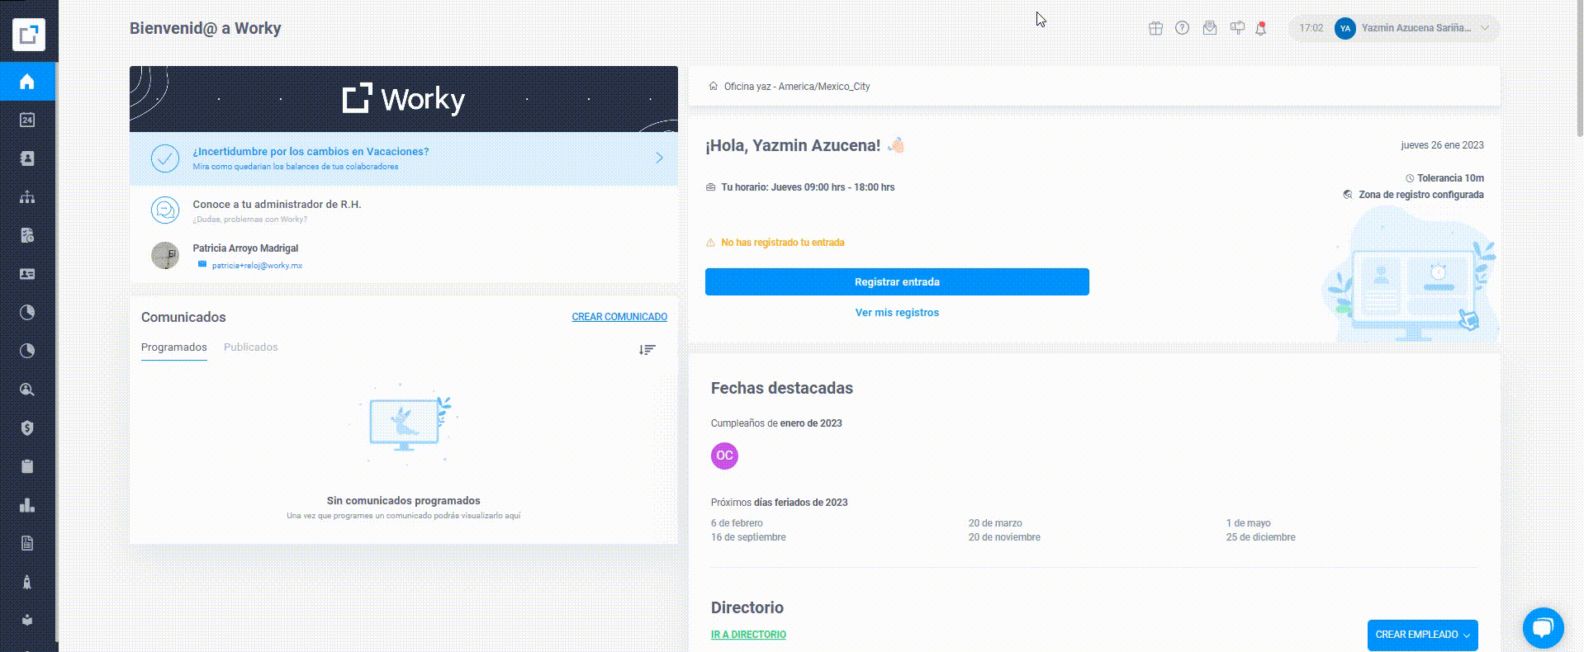This screenshot has width=1584, height=652.
Task: Click the Registrar entrada button
Action: point(897,281)
